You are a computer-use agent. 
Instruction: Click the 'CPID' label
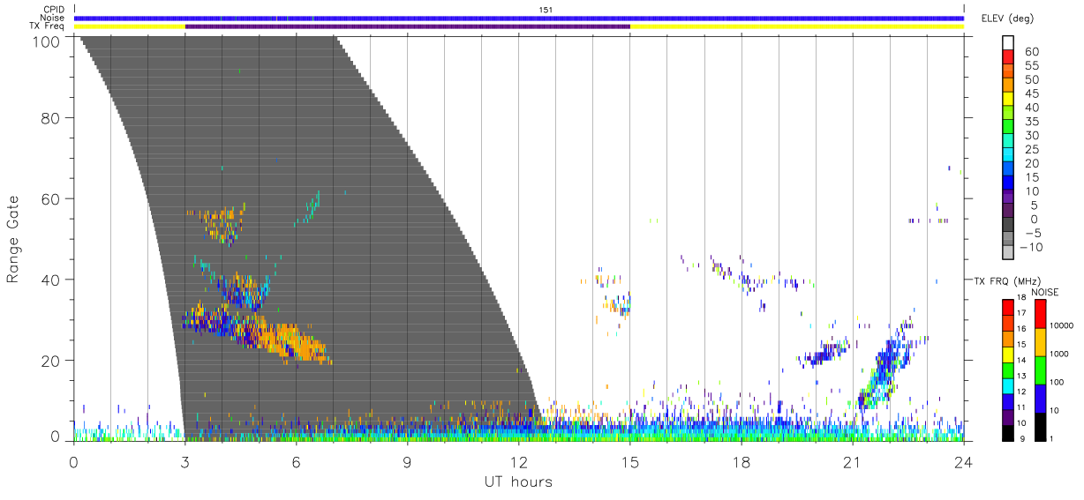pos(52,10)
